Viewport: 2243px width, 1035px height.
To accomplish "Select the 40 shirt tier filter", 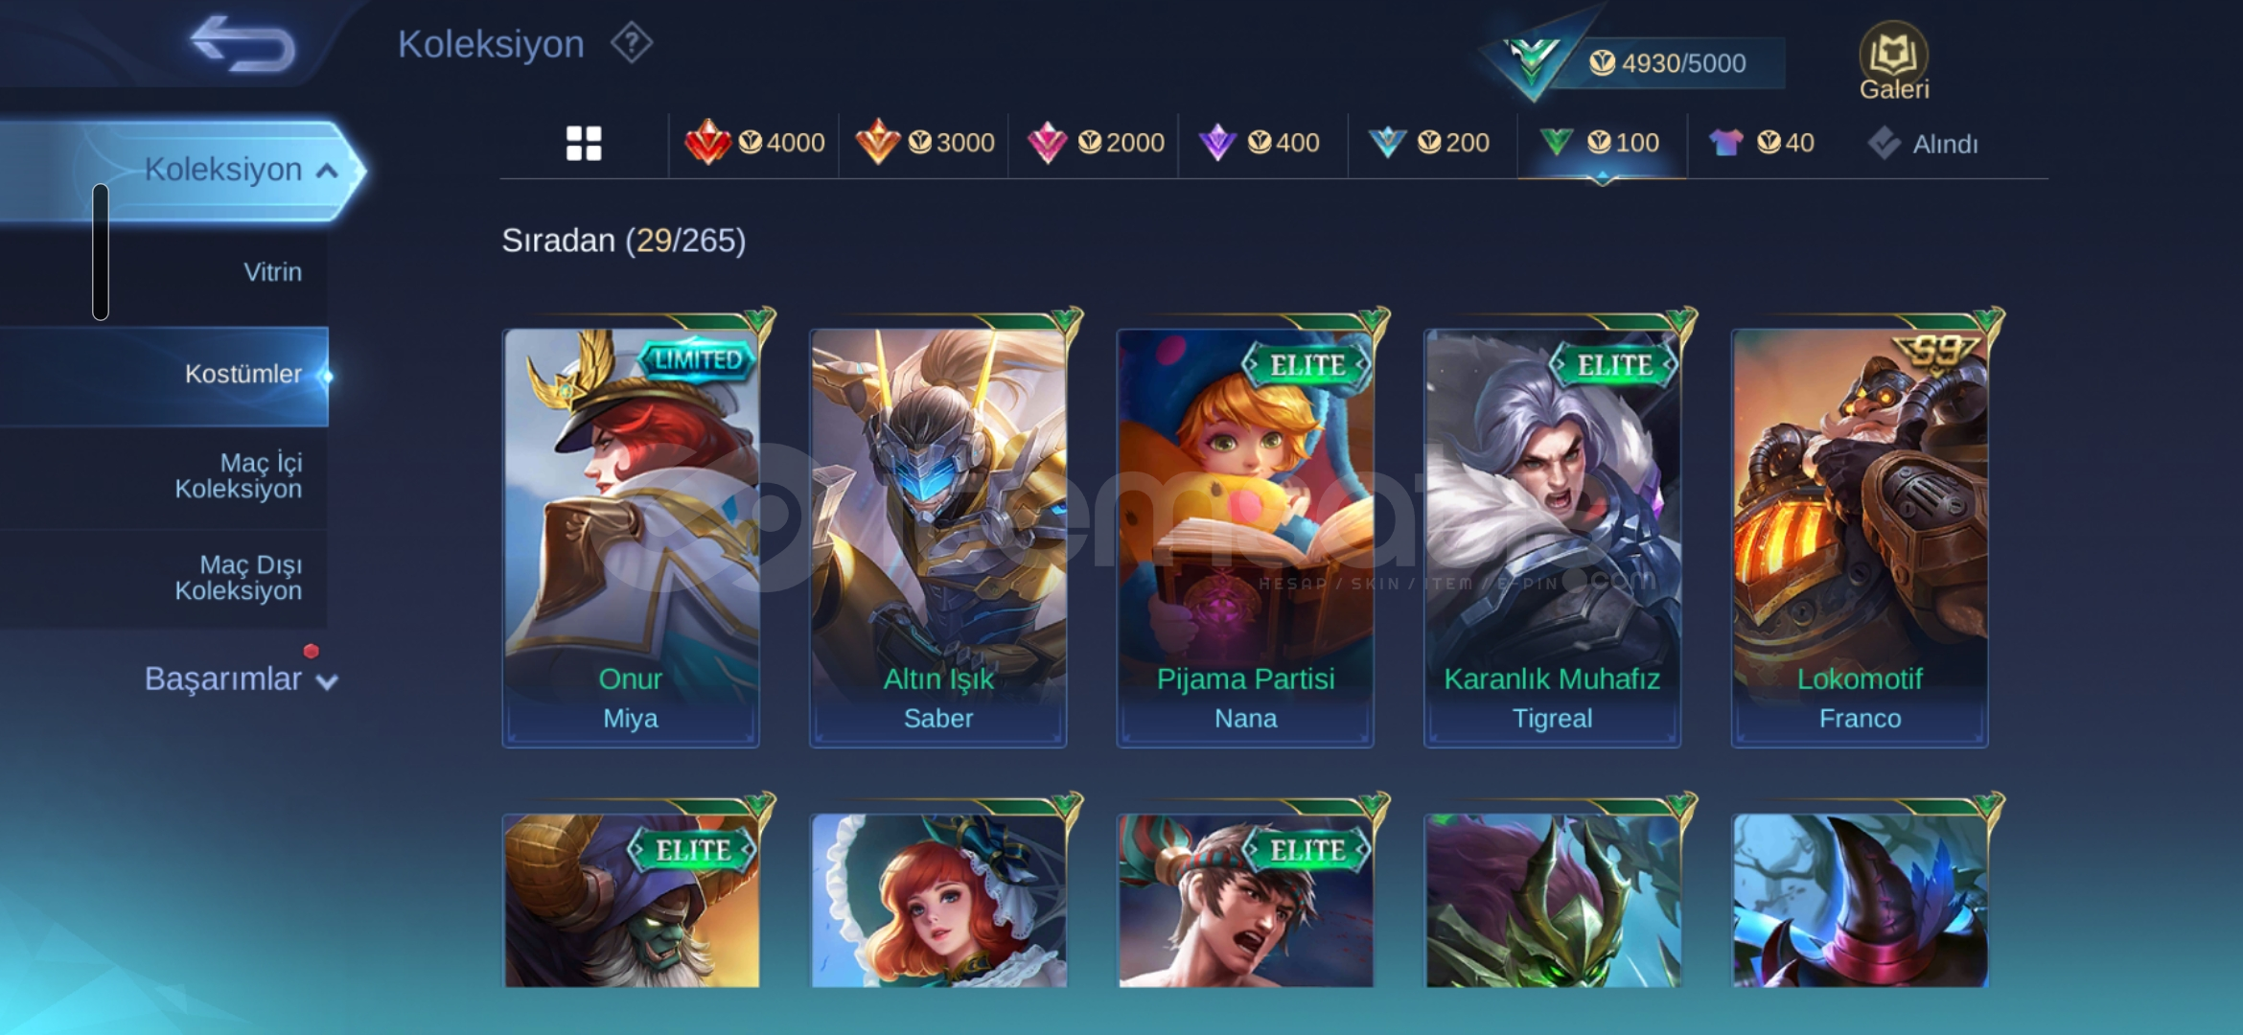I will click(x=1761, y=143).
